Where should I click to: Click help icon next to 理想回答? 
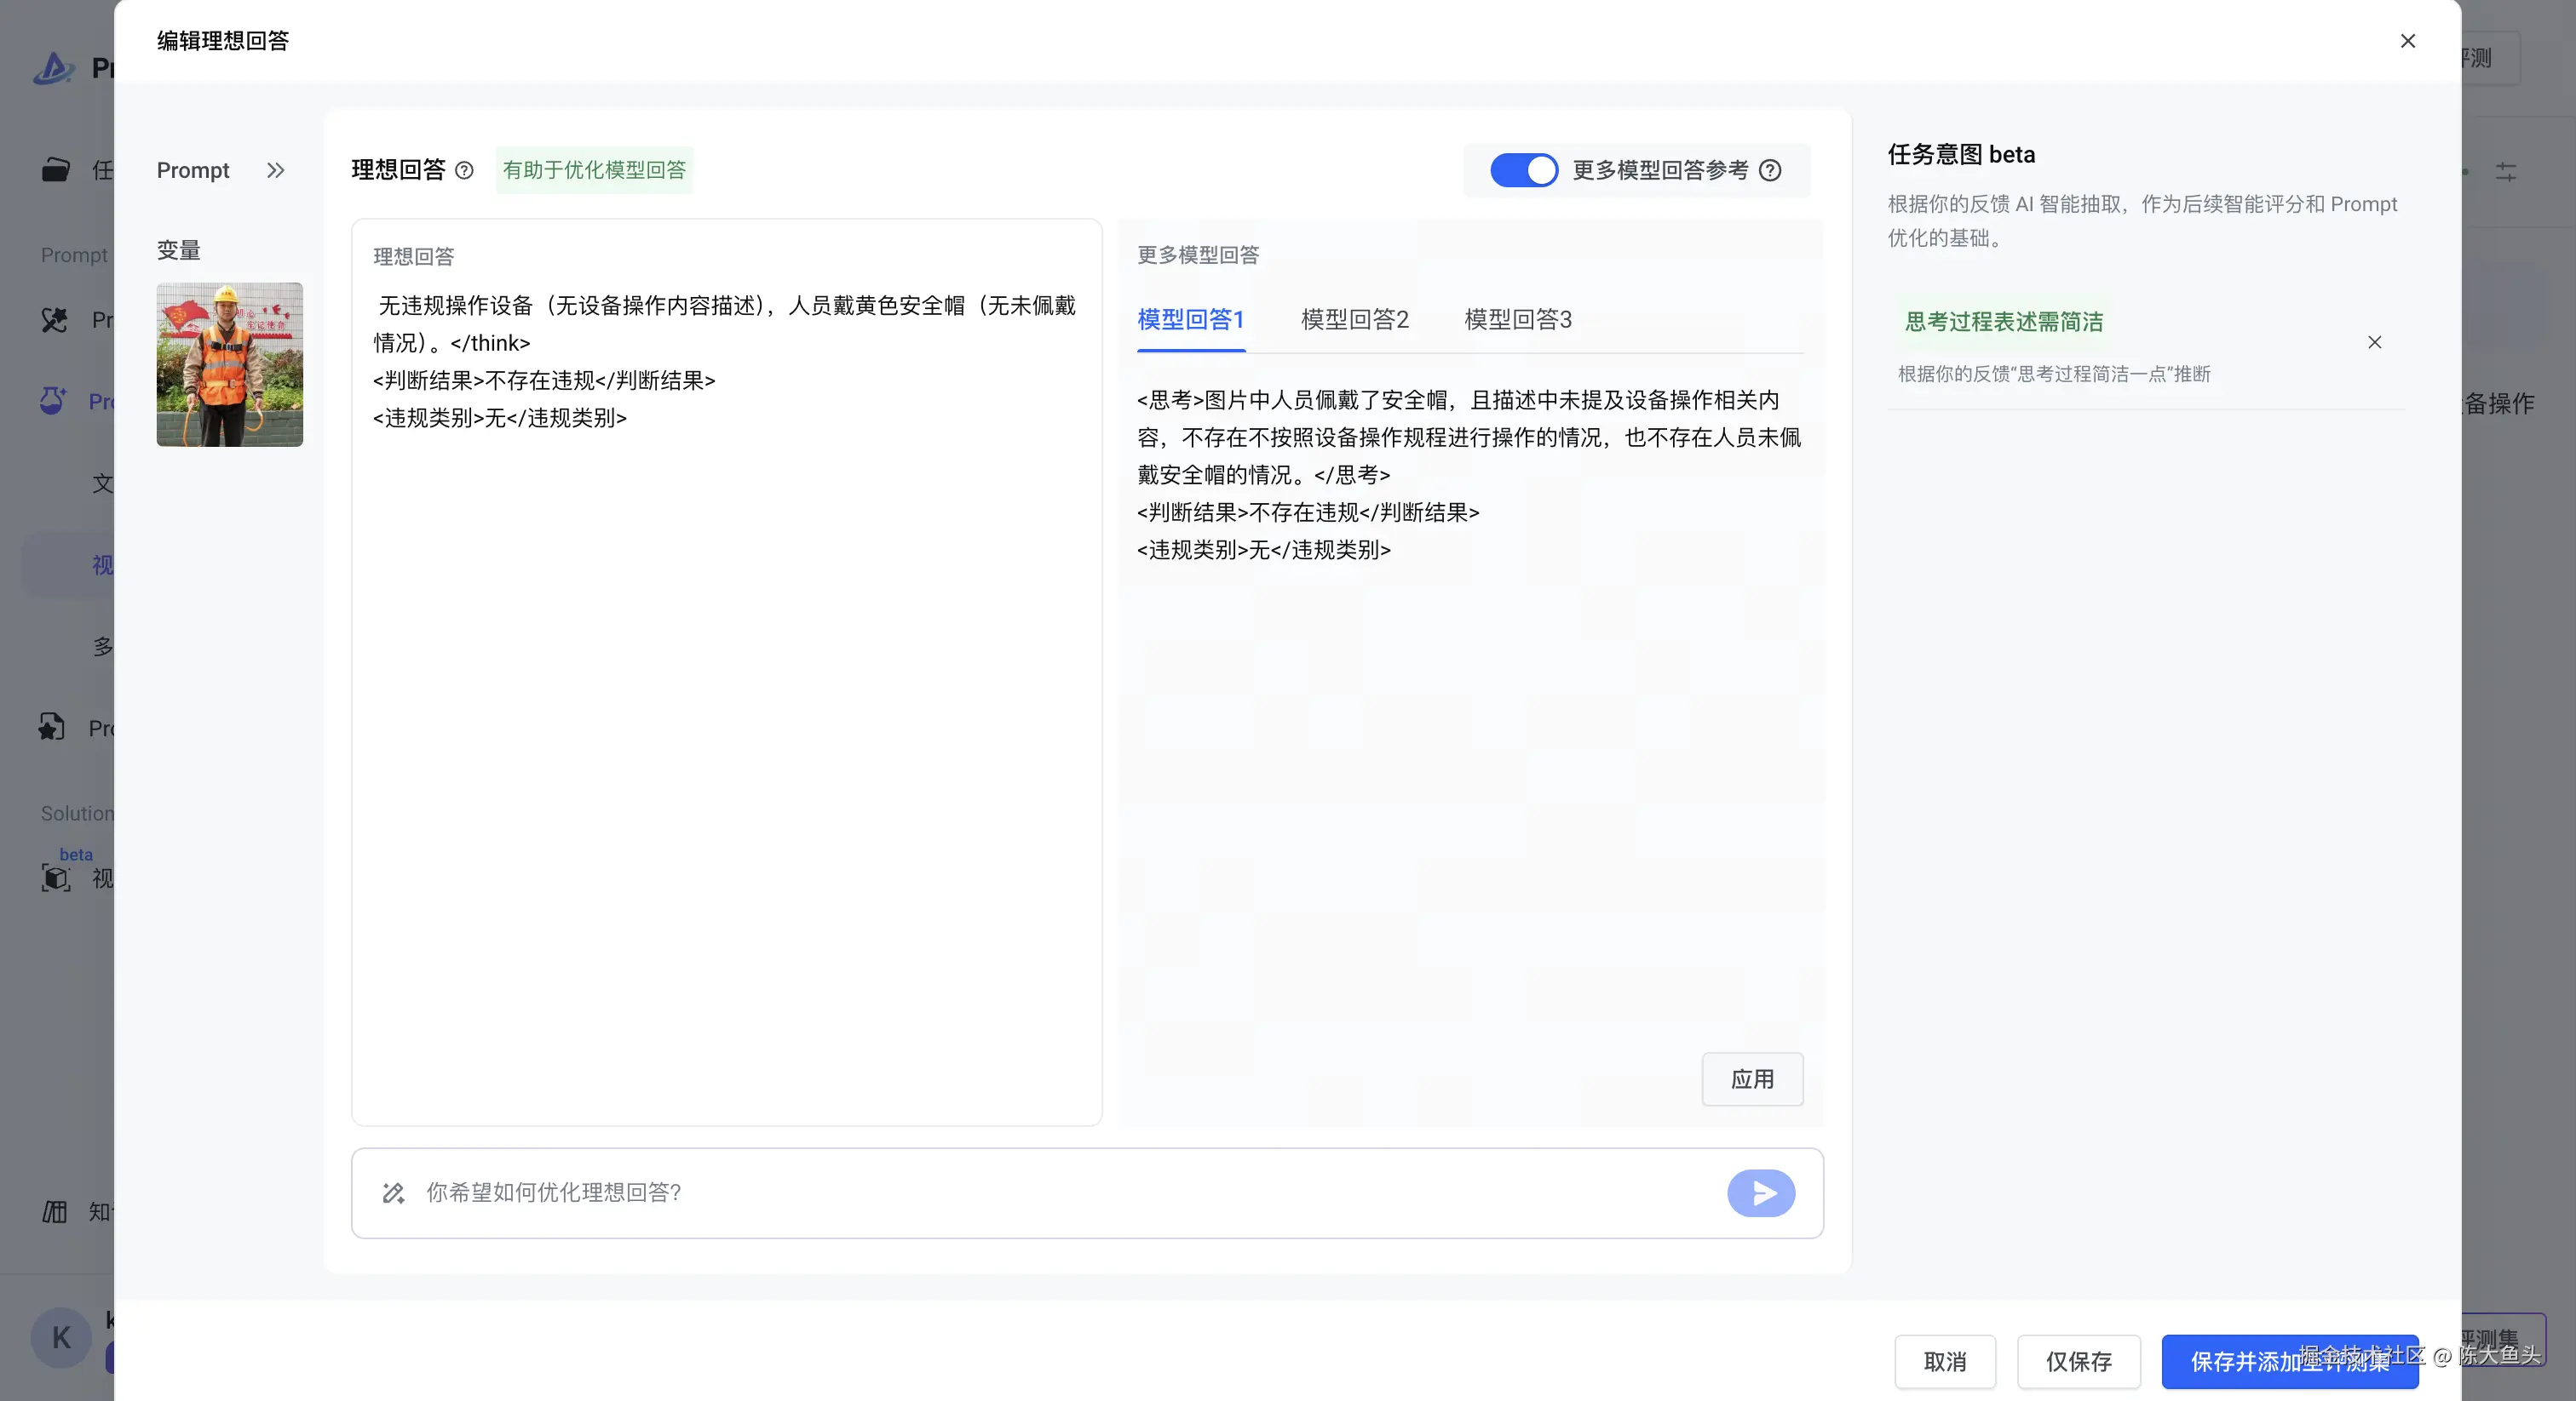pos(464,170)
